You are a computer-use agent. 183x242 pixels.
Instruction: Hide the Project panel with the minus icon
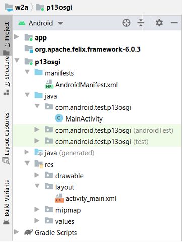[174, 23]
